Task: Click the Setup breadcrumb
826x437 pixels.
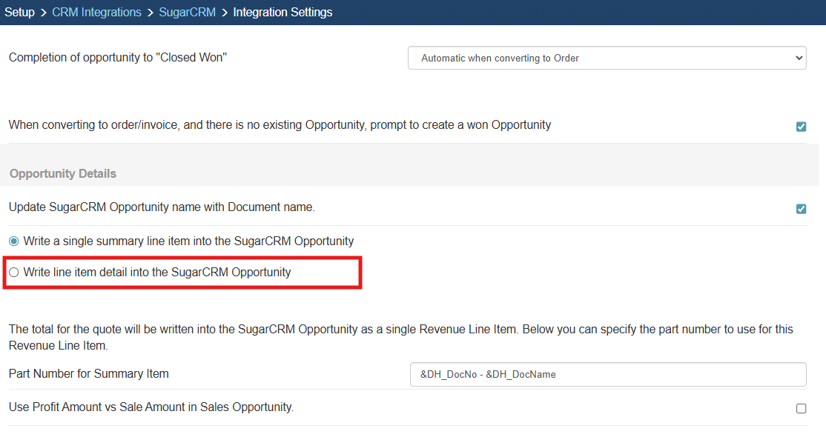Action: point(19,13)
